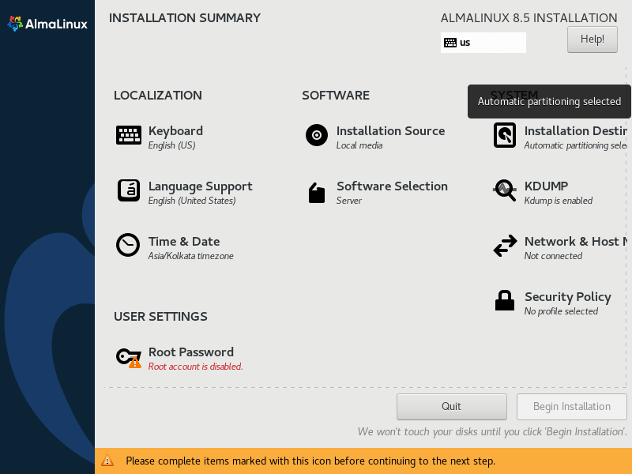Open the Installation Destination hard drive icon
Viewport: 632px width, 474px height.
[x=505, y=135]
